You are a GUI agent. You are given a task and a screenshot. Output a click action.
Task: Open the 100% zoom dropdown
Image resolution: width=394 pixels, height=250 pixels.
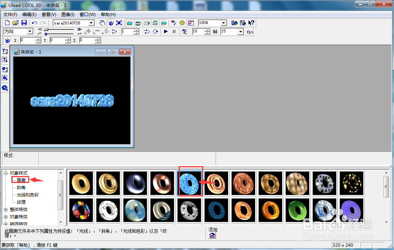click(224, 23)
